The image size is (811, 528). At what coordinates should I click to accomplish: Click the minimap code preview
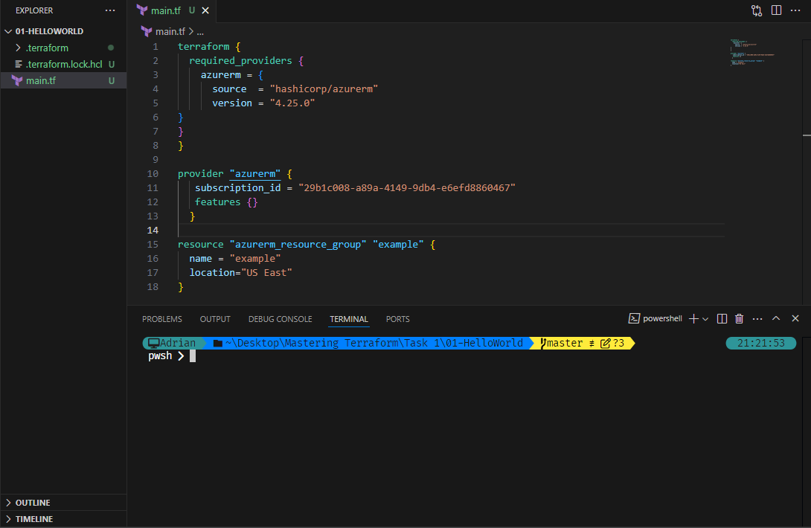[752, 52]
